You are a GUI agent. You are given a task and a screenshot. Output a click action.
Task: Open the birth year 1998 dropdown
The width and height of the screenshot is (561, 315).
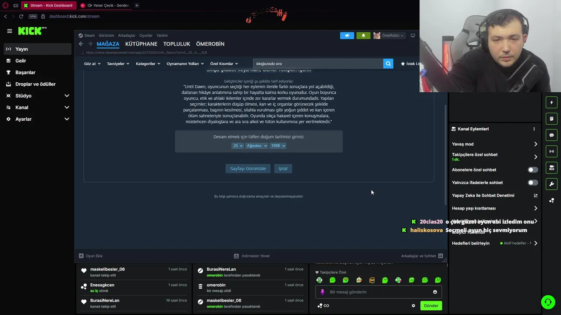[278, 146]
